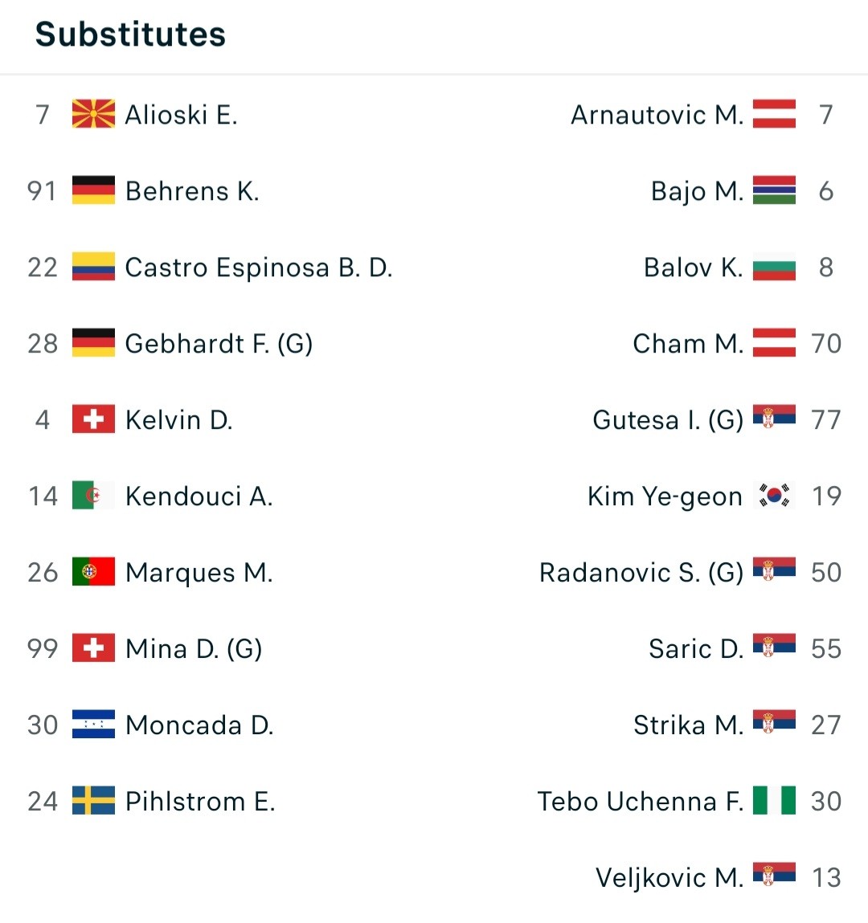Select goalkeeper Radanovic S. (G)
The image size is (868, 923).
click(x=641, y=573)
